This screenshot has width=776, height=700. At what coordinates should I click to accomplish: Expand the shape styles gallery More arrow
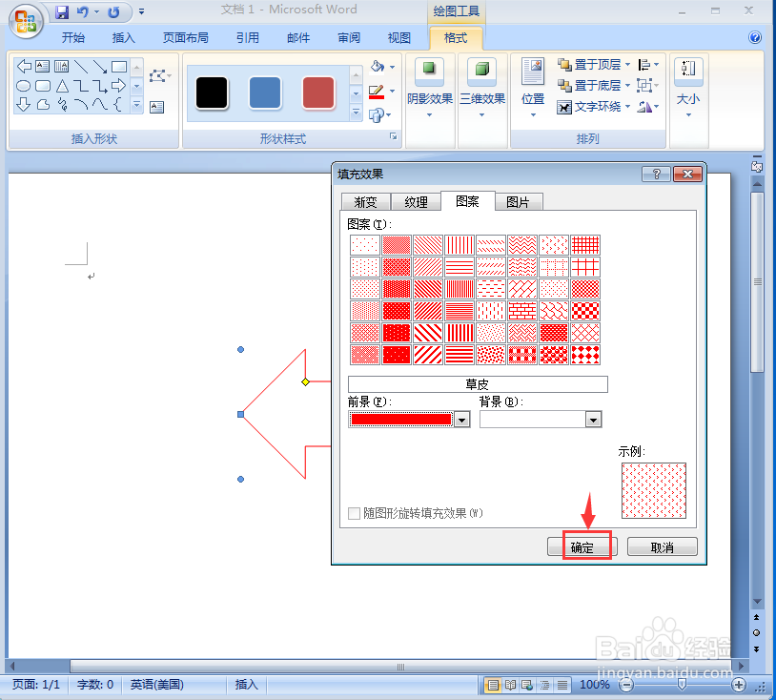tap(356, 113)
